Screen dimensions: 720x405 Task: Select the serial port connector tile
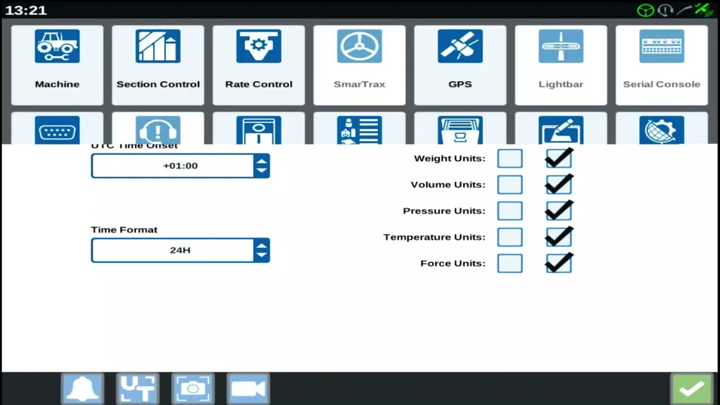(x=57, y=128)
